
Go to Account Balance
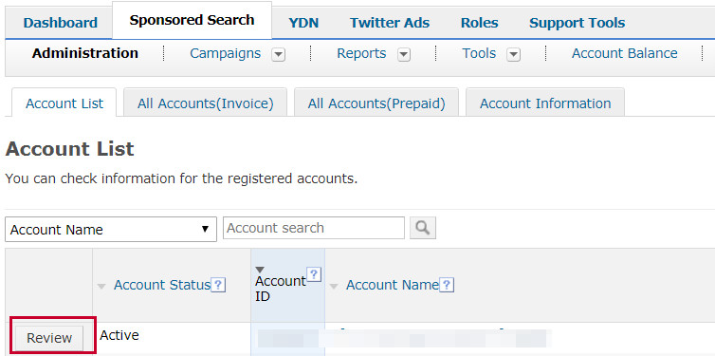[625, 53]
